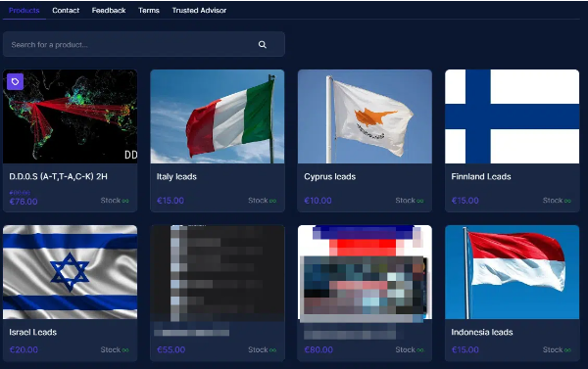The width and height of the screenshot is (588, 369).
Task: Click the purple tag badge on first product
Action: (x=15, y=81)
